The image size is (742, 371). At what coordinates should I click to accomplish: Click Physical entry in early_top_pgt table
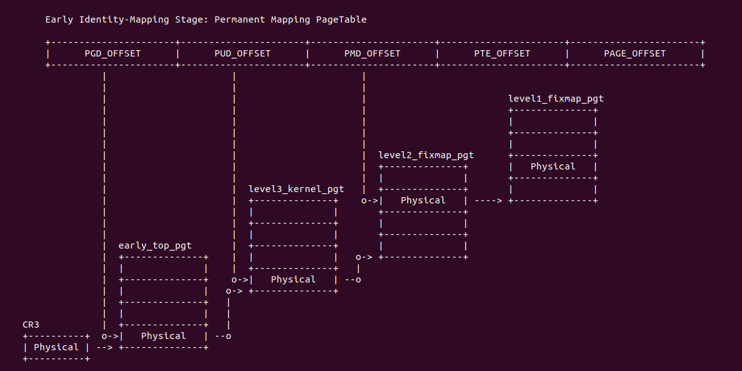(x=164, y=336)
